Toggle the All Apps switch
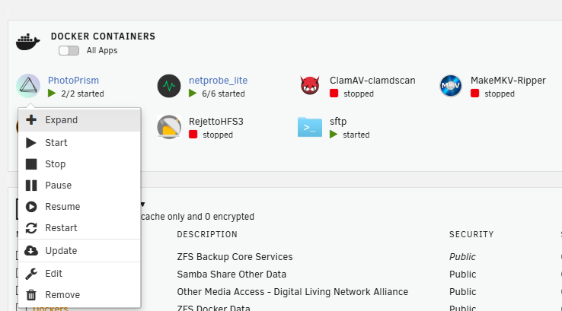 (x=69, y=50)
